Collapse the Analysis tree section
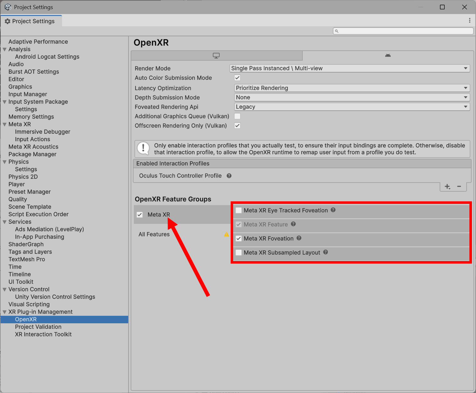Viewport: 476px width, 393px height. pyautogui.click(x=5, y=49)
